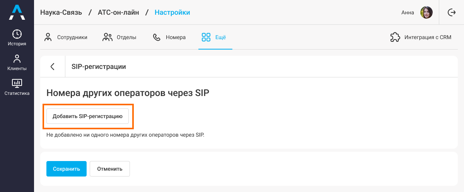Click the Отменить cancel button
Screen dimensions: 464x192
[x=110, y=169]
